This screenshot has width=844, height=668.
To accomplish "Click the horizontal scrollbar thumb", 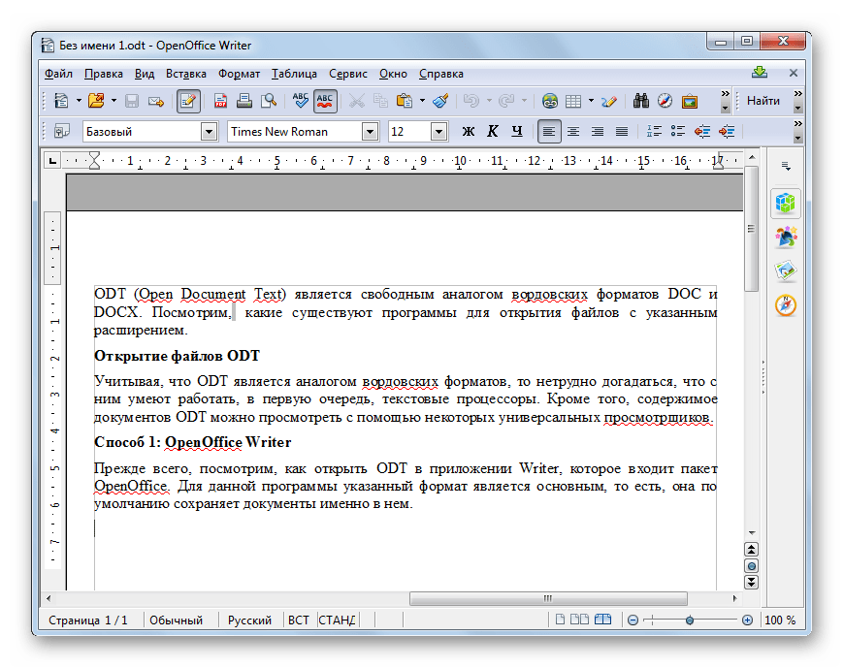I will point(548,598).
